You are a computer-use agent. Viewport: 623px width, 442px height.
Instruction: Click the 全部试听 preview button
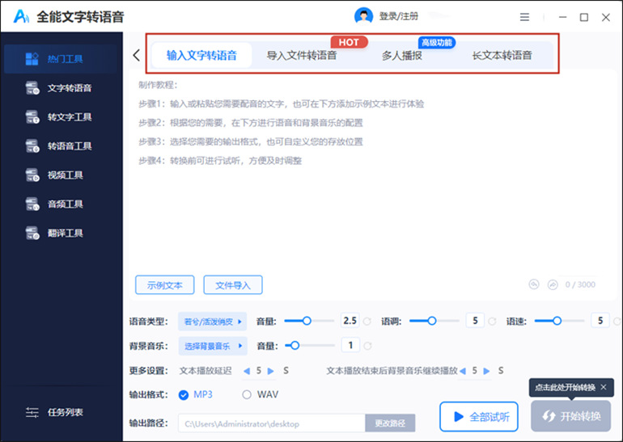coord(479,417)
